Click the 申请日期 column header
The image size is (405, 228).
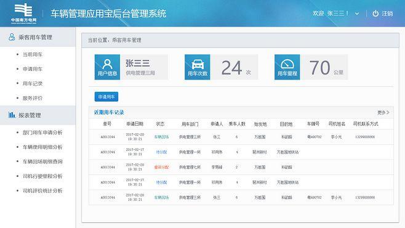tap(135, 124)
